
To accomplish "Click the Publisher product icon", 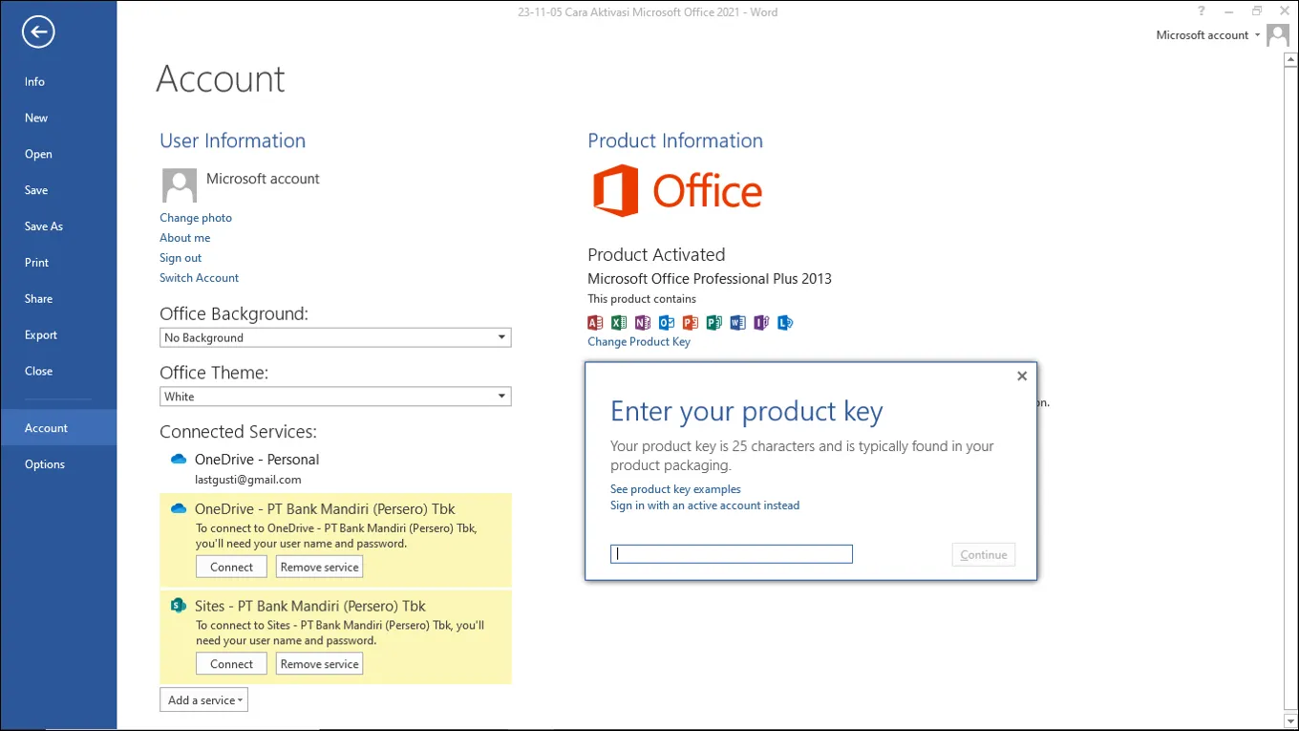I will click(x=713, y=323).
